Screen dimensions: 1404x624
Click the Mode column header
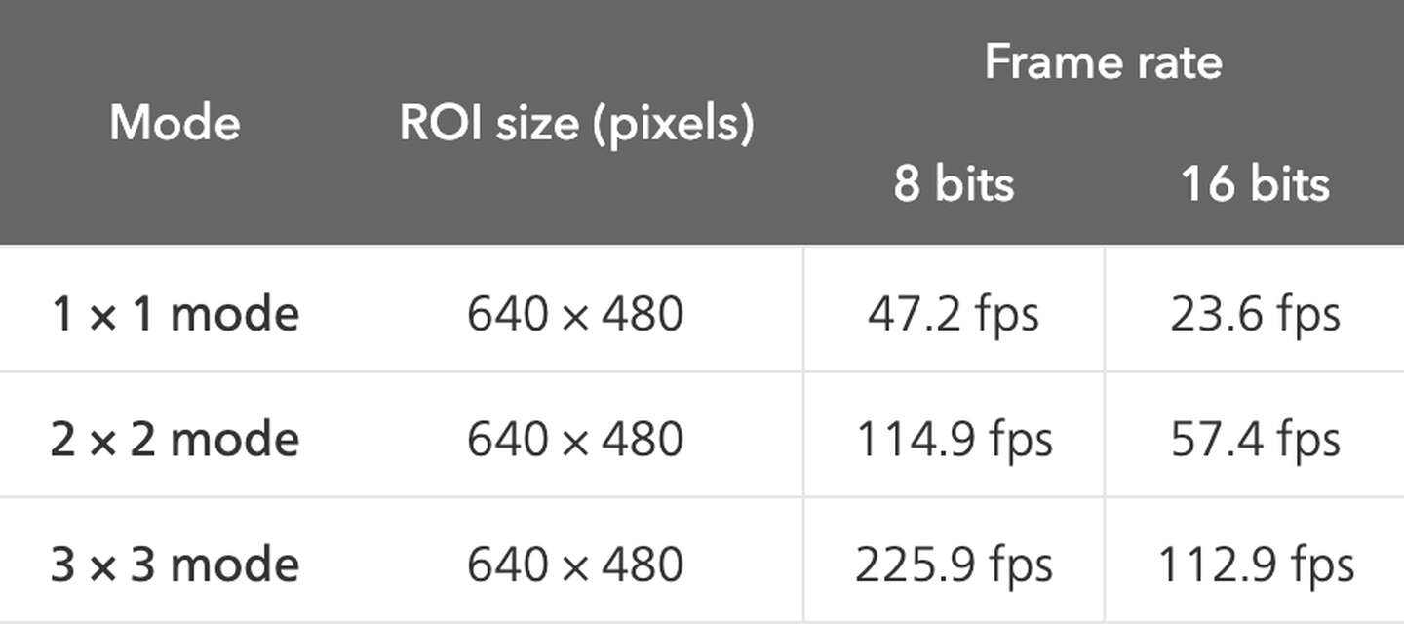[175, 124]
